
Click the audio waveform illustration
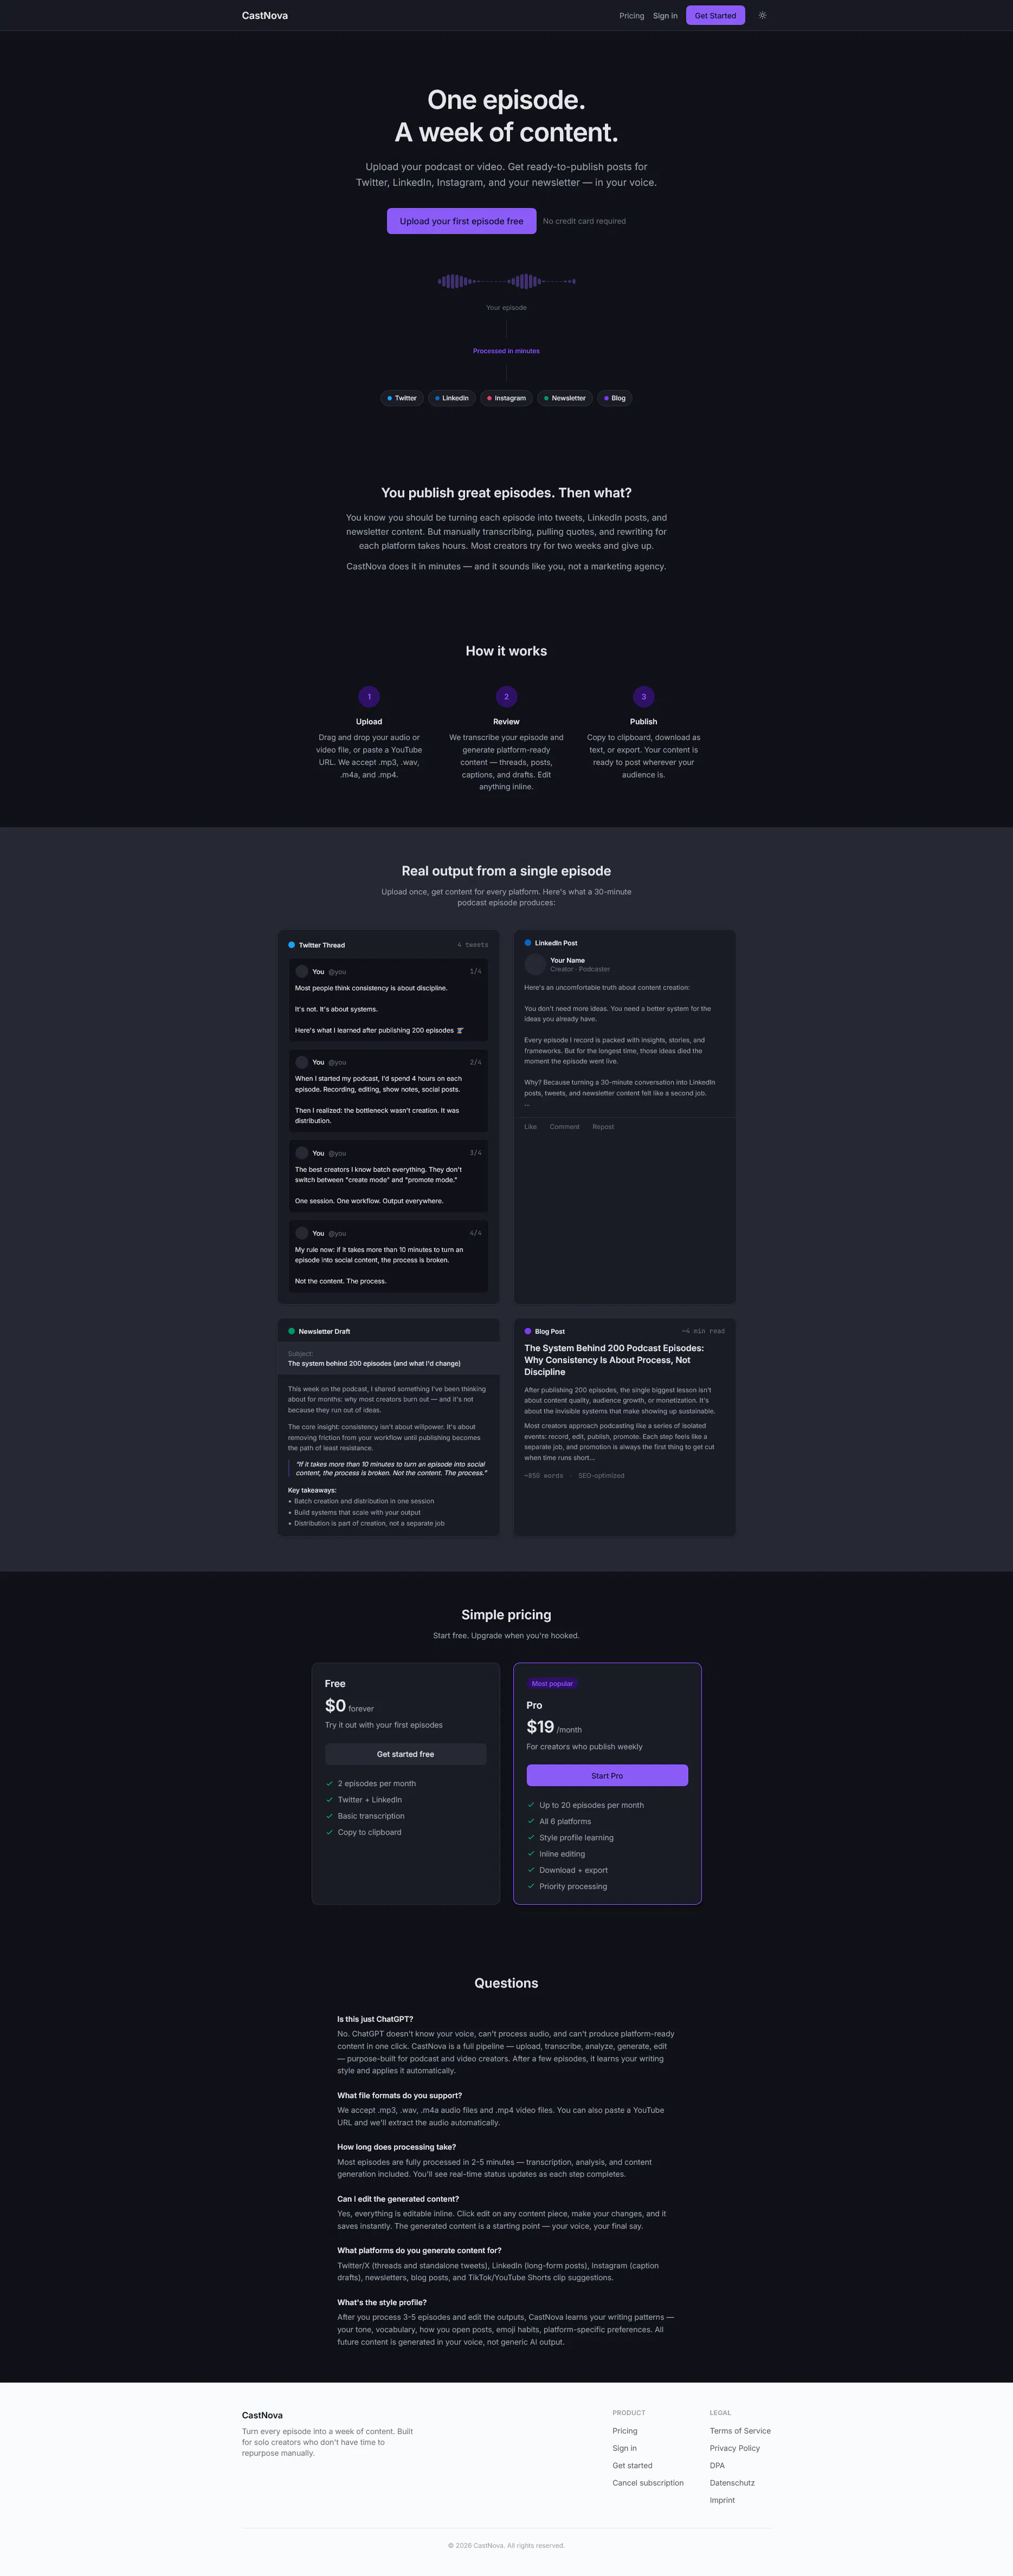[x=506, y=281]
